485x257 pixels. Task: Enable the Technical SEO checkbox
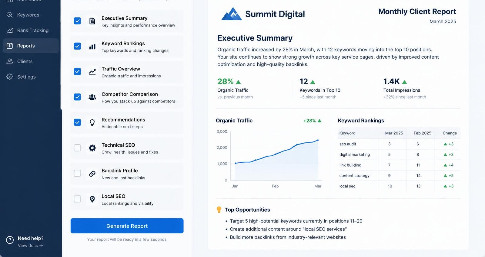point(77,148)
